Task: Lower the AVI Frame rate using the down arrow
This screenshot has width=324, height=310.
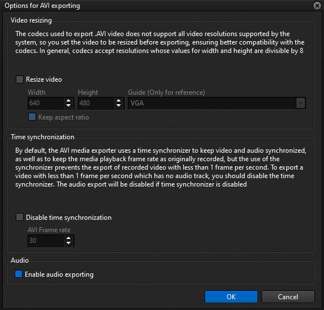Action: tap(68, 243)
